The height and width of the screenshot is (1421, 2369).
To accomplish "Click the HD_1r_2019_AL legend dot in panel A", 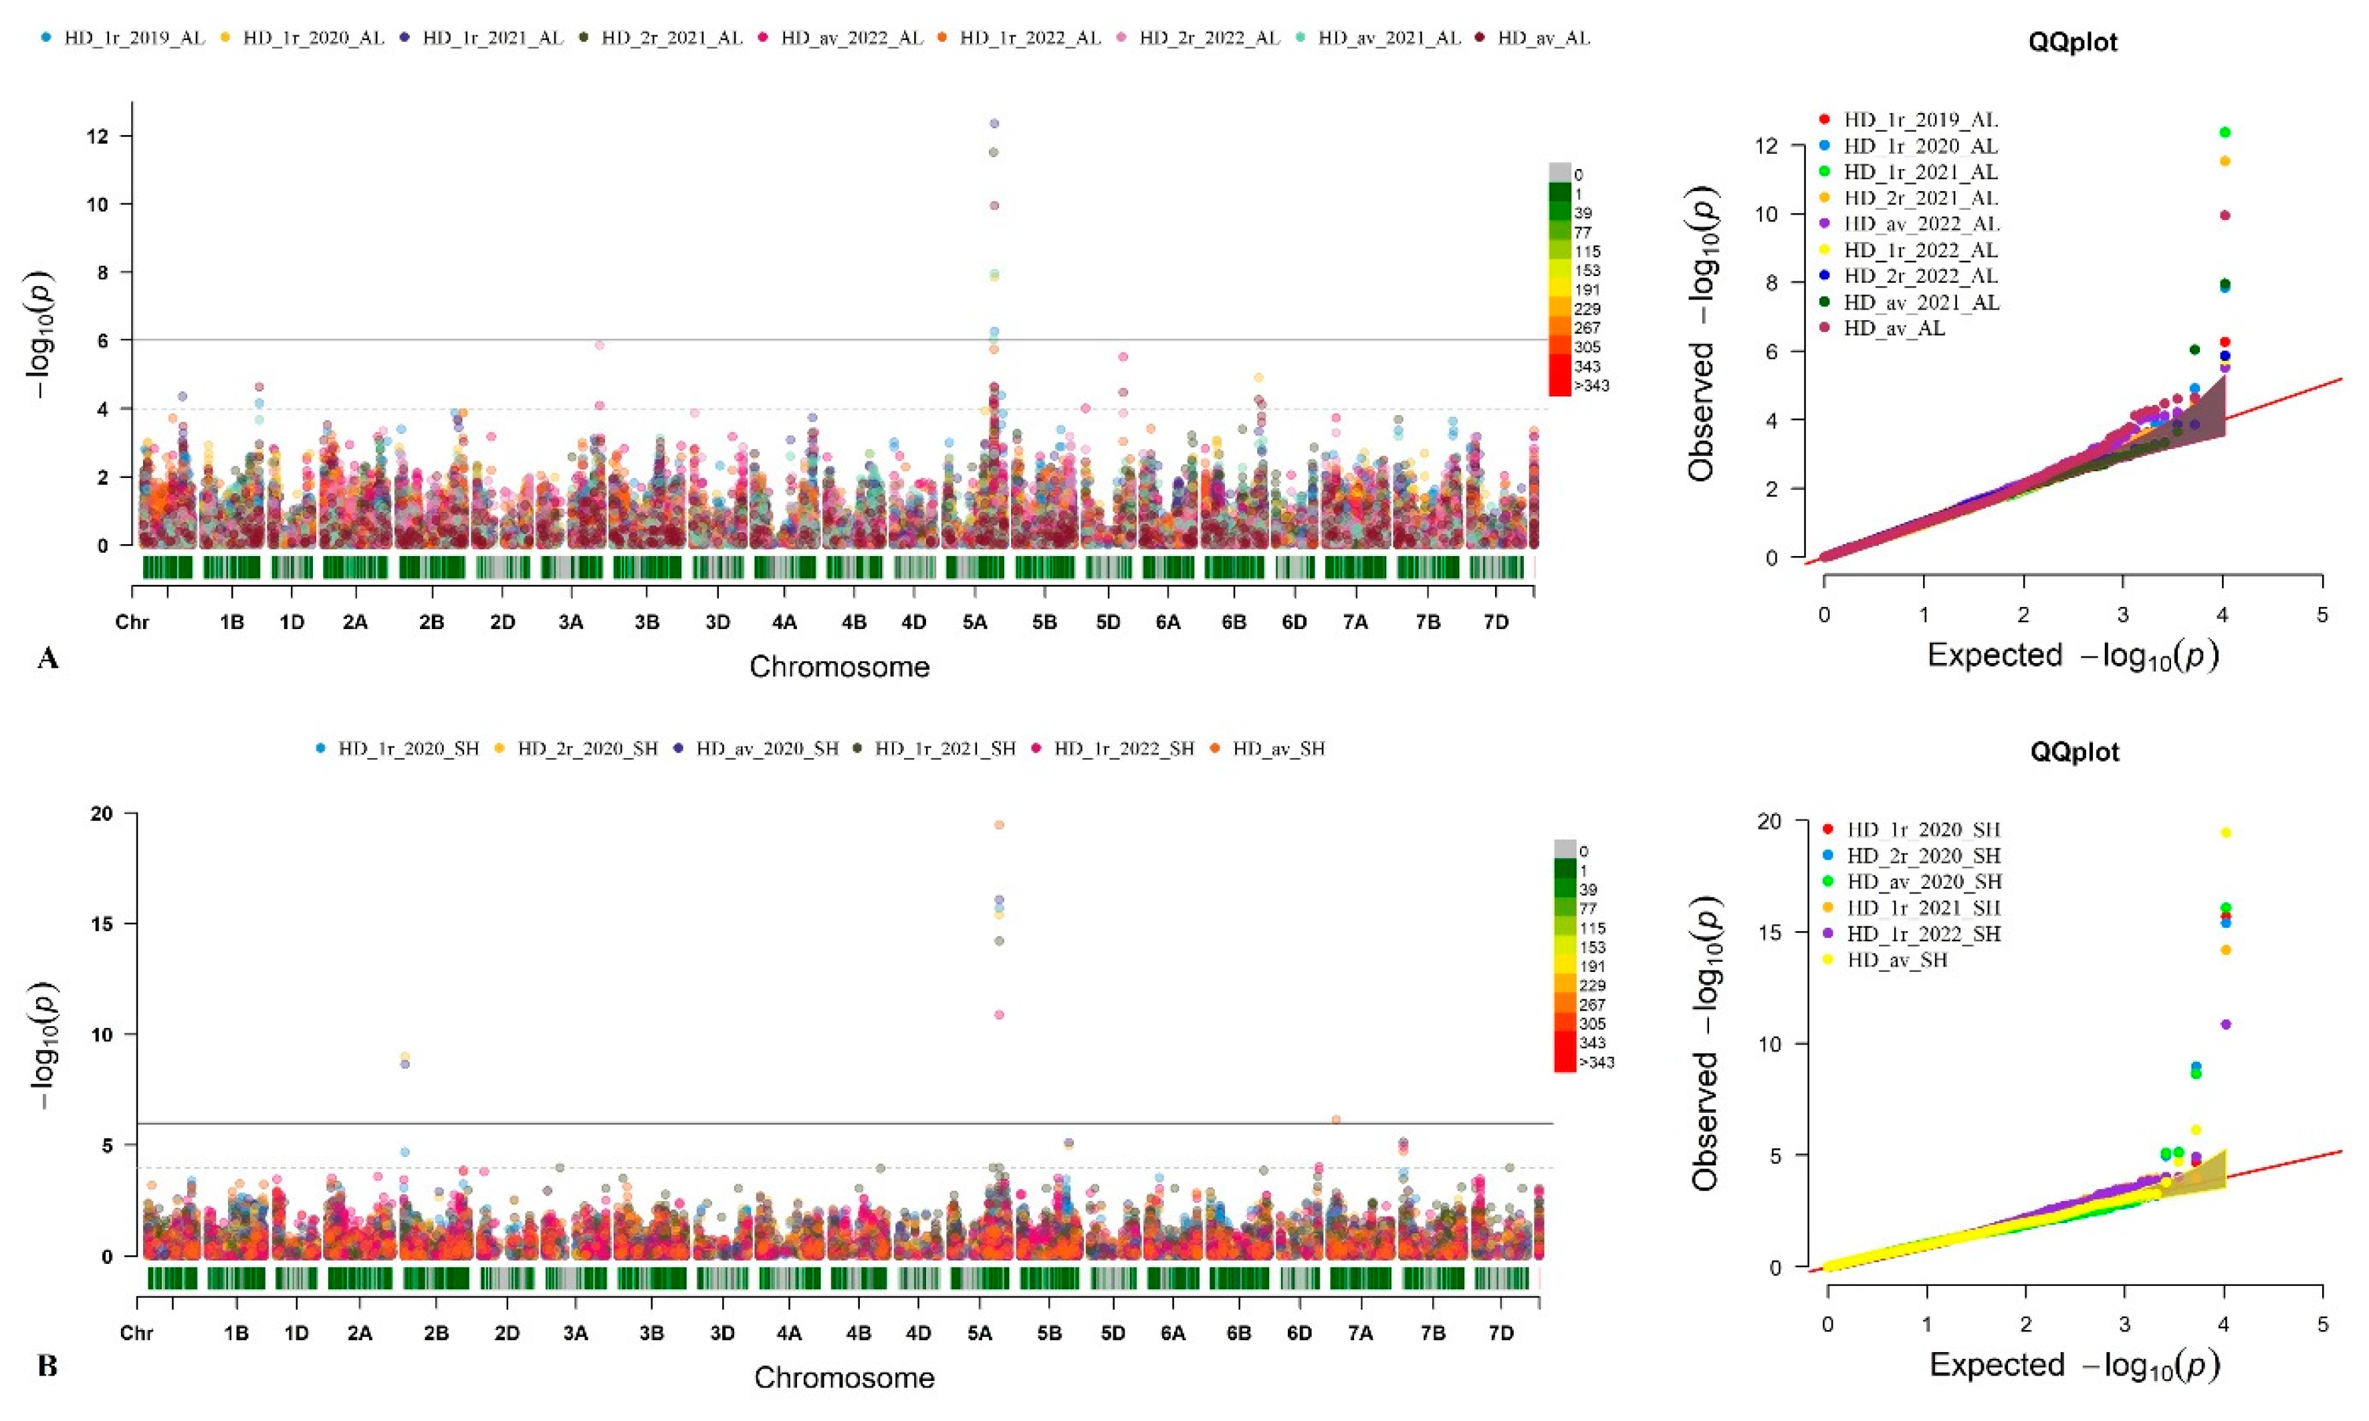I will 47,37.
